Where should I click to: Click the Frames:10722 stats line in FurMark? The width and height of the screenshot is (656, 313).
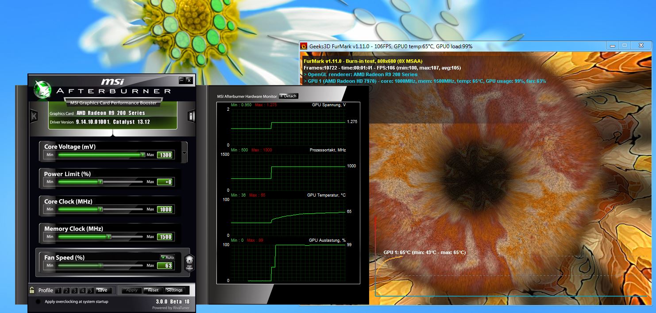[382, 68]
